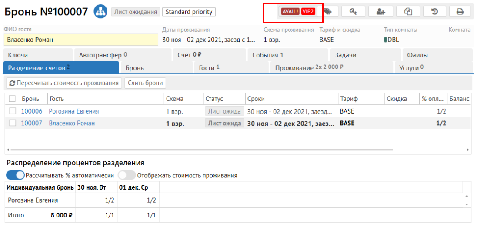Open status dropdown for Рогозина Евгения row
Viewport: 477px width, 227px height.
pyautogui.click(x=224, y=111)
